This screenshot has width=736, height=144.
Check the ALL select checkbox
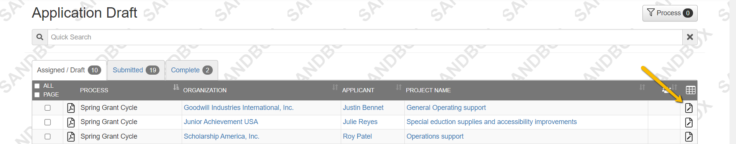pos(37,86)
